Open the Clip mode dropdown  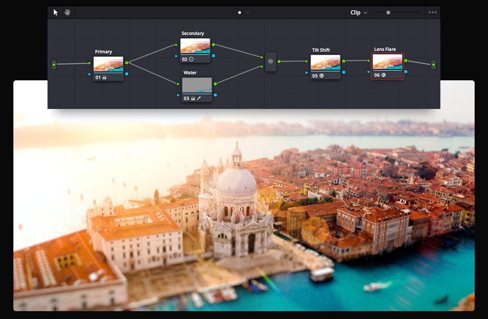point(359,12)
